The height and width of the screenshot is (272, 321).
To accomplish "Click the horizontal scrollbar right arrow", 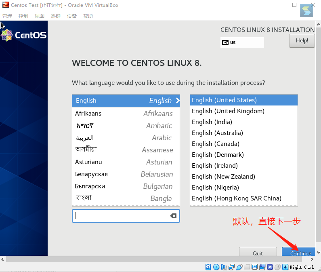I will [x=312, y=259].
